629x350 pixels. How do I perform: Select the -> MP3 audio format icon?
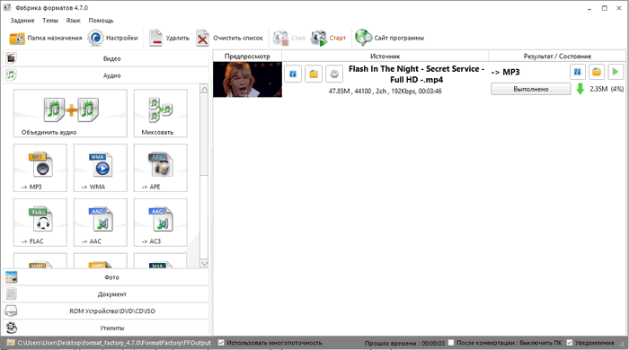[x=40, y=168]
